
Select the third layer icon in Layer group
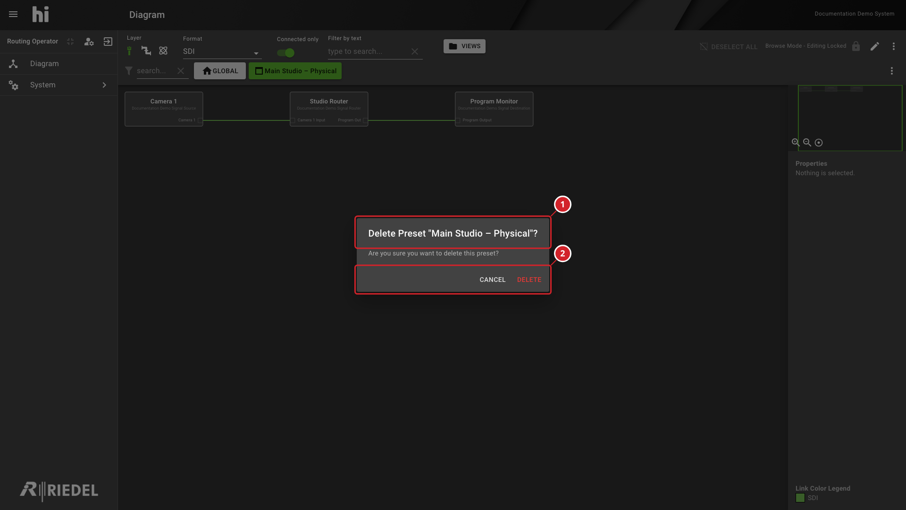pyautogui.click(x=163, y=51)
